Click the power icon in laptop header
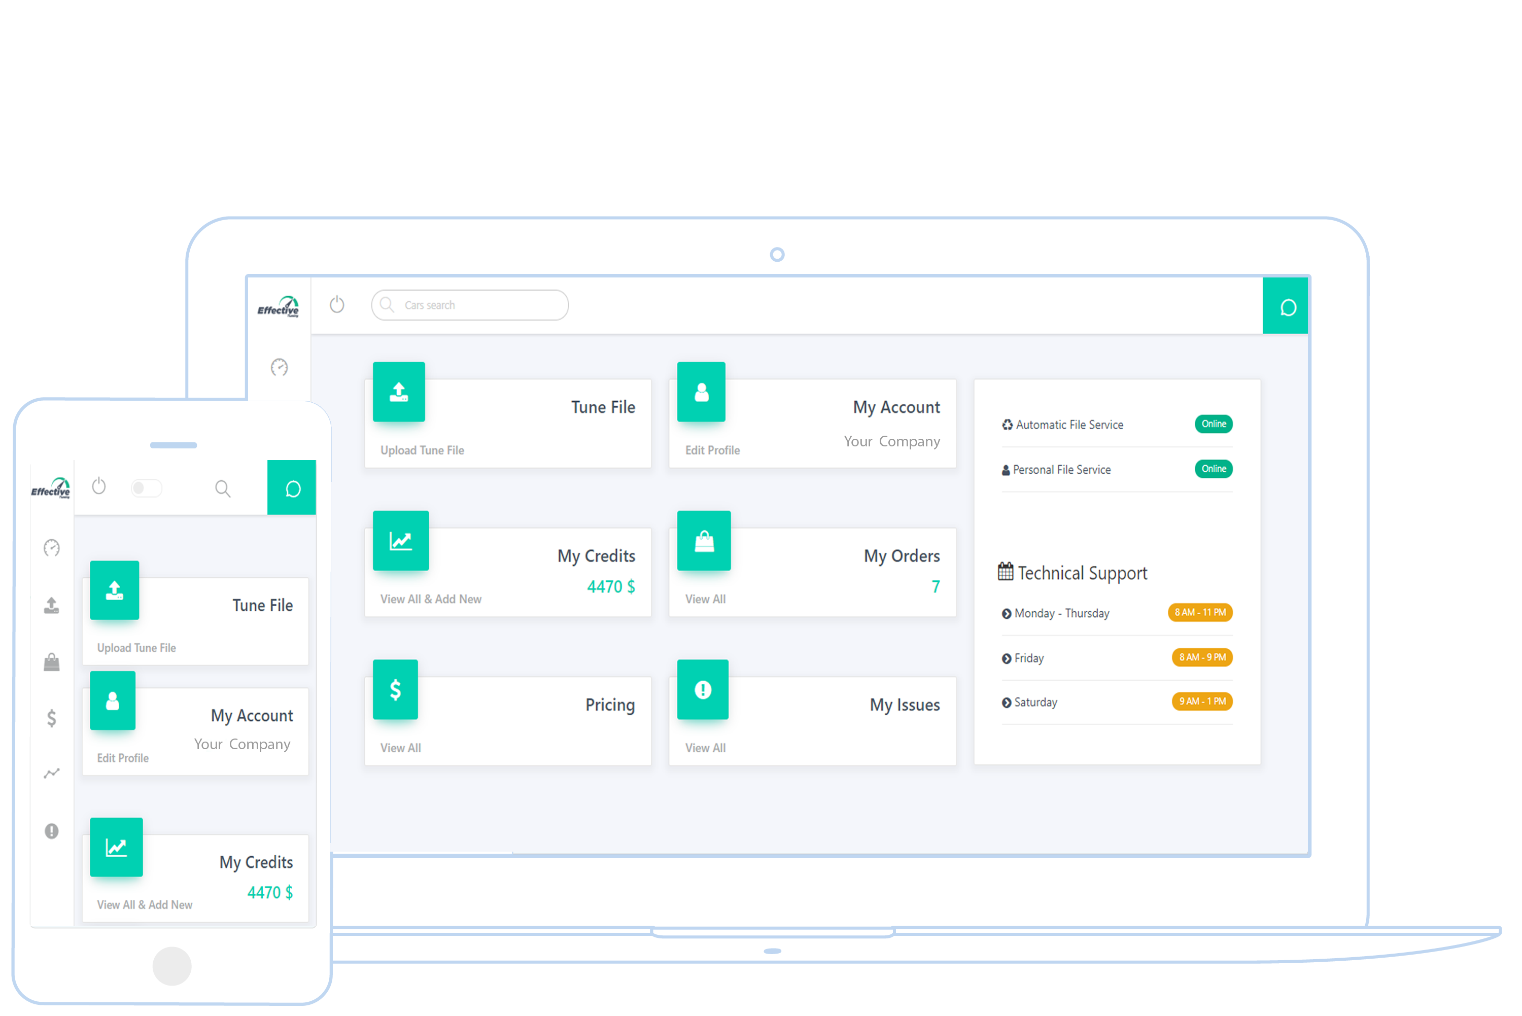The height and width of the screenshot is (1016, 1522). 337,304
